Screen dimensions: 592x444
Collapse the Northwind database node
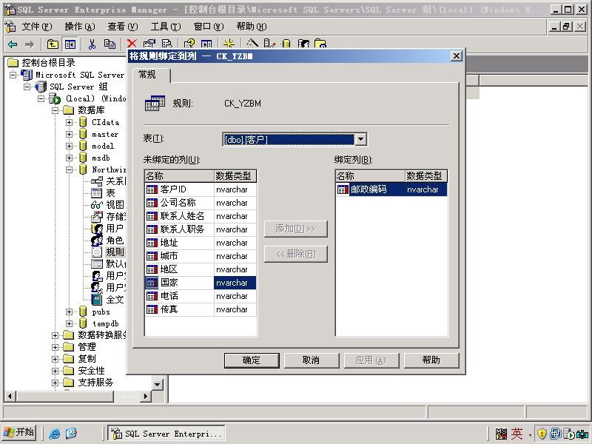coord(69,170)
